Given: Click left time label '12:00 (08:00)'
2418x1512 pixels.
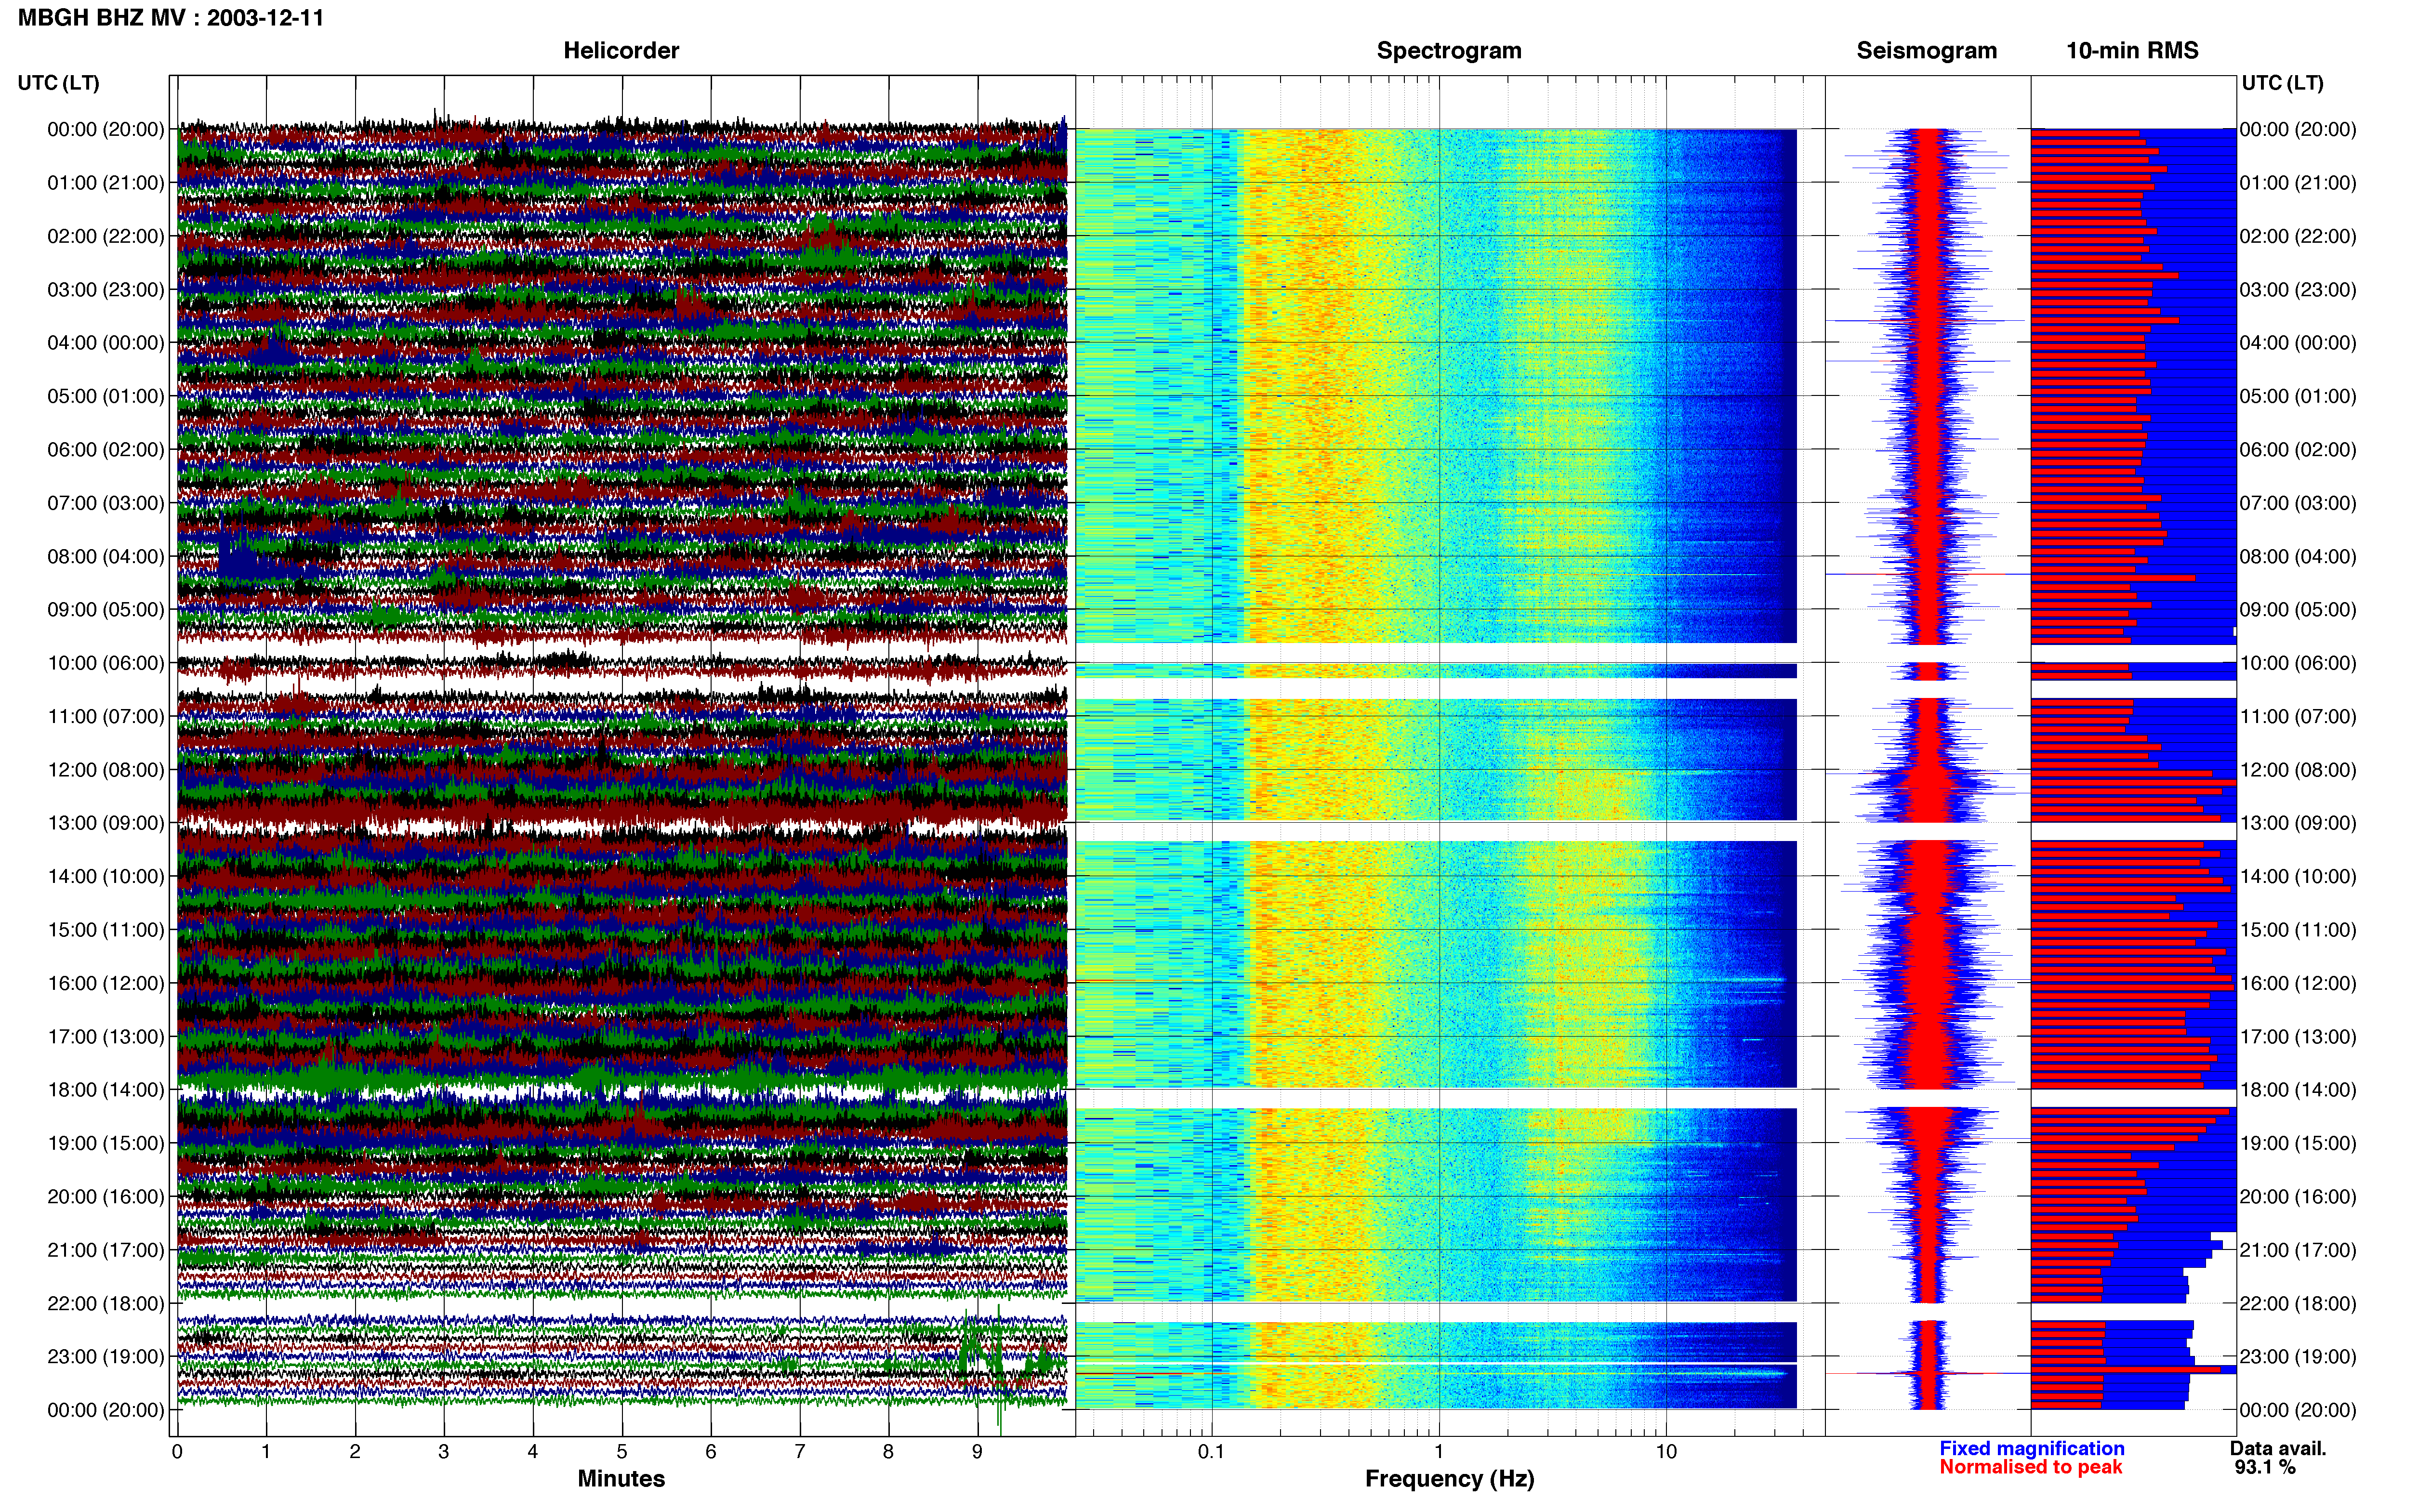Looking at the screenshot, I should click(x=106, y=770).
